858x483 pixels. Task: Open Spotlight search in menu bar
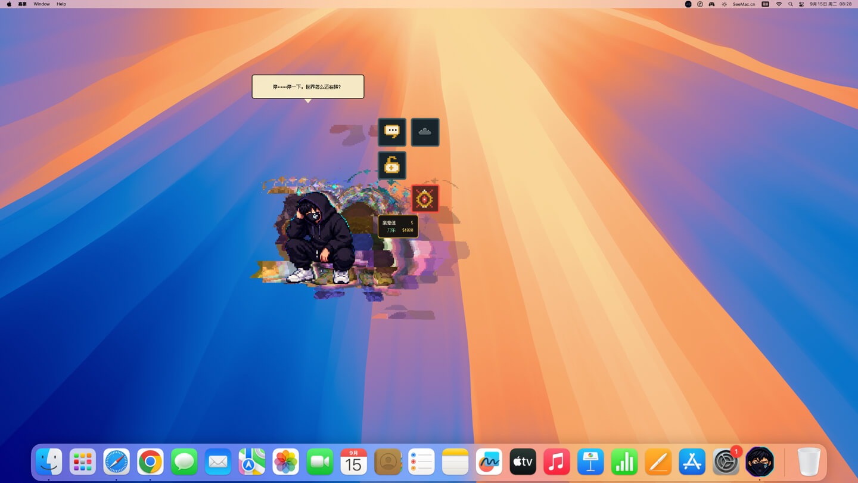click(791, 4)
